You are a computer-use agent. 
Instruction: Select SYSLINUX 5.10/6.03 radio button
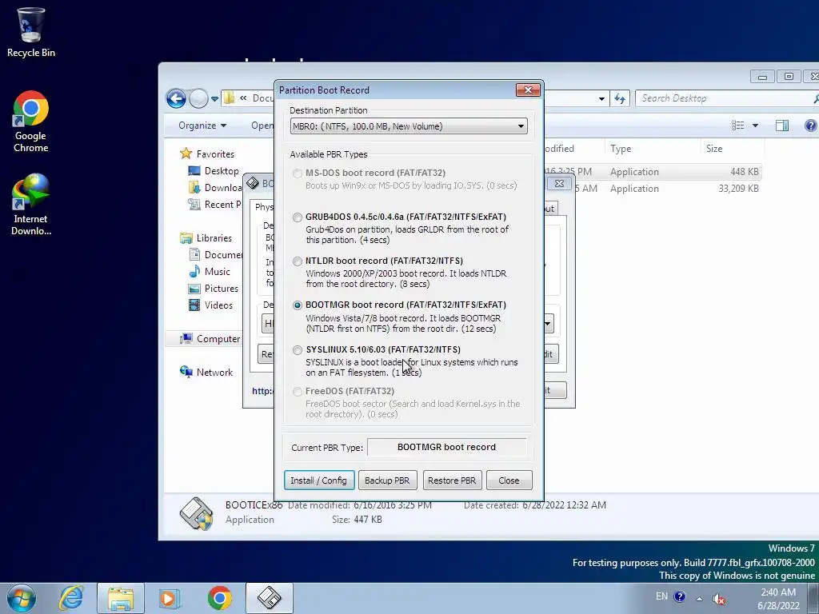coord(298,350)
